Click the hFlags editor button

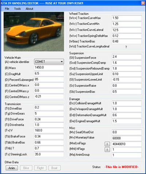coord(107,150)
